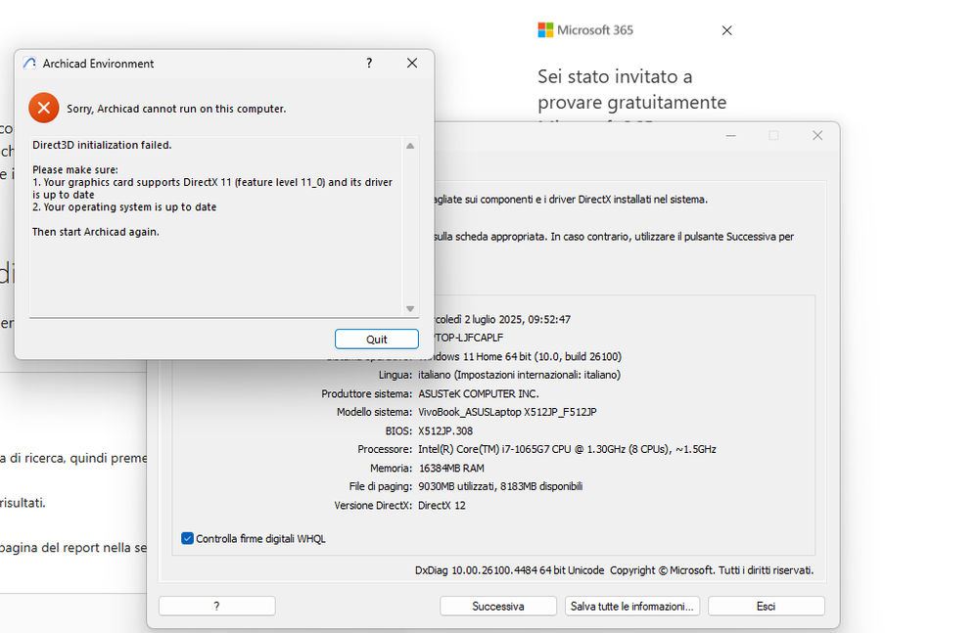Click the Successiva button in DxDiag
Image resolution: width=978 pixels, height=633 pixels.
pyautogui.click(x=497, y=607)
